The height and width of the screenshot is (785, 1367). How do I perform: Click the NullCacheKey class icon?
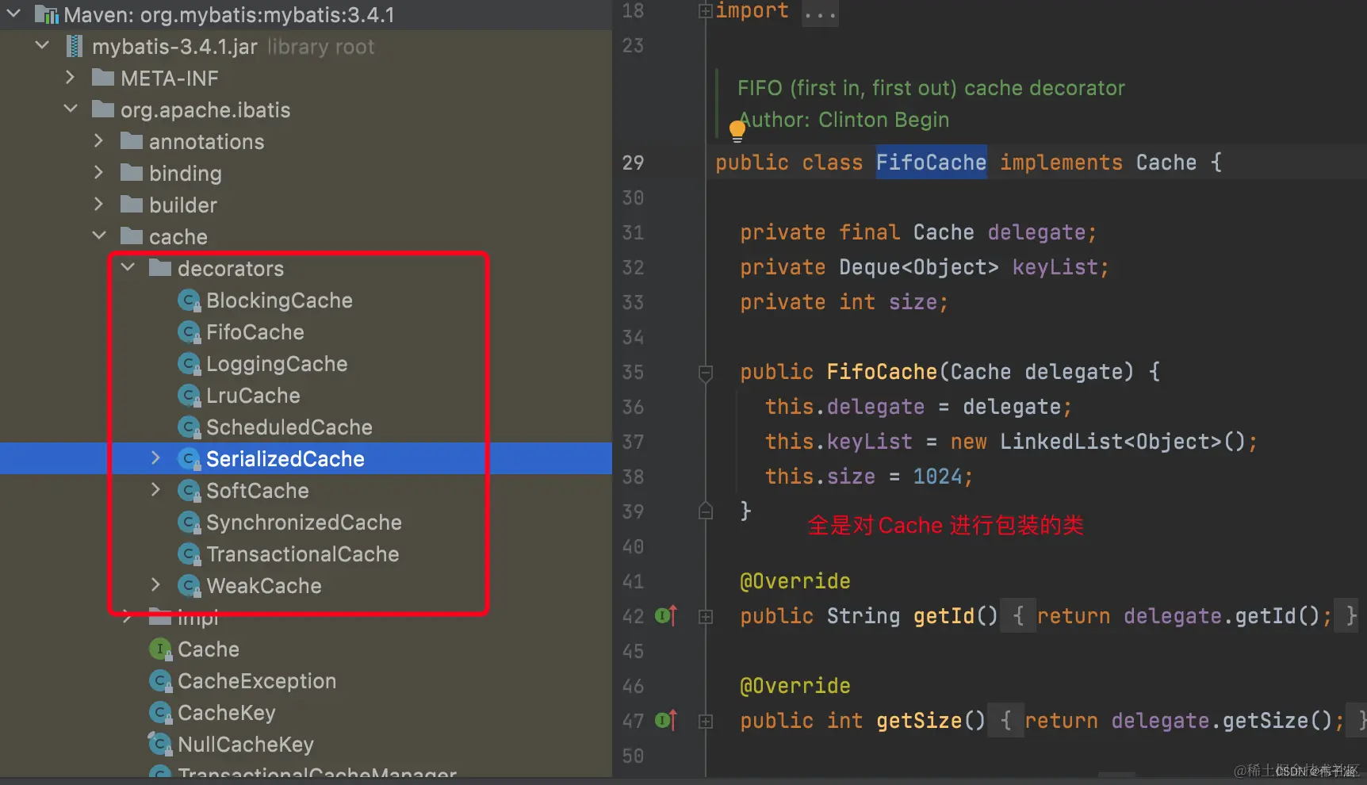point(160,744)
